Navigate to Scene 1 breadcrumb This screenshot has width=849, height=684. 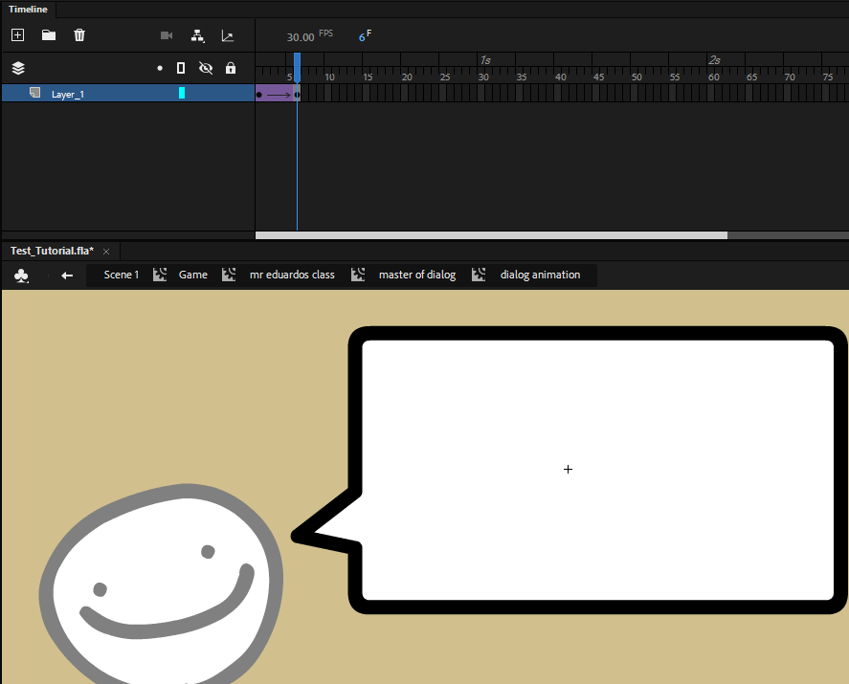(122, 275)
